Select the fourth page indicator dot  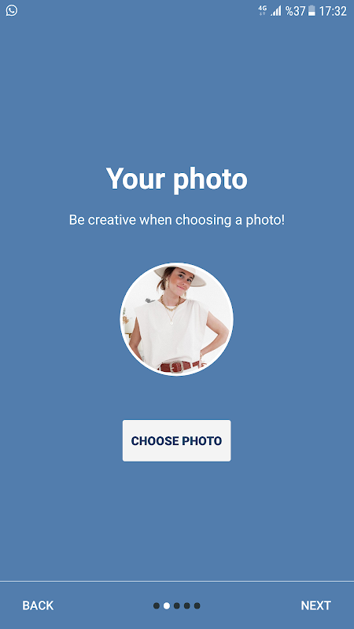coord(187,605)
